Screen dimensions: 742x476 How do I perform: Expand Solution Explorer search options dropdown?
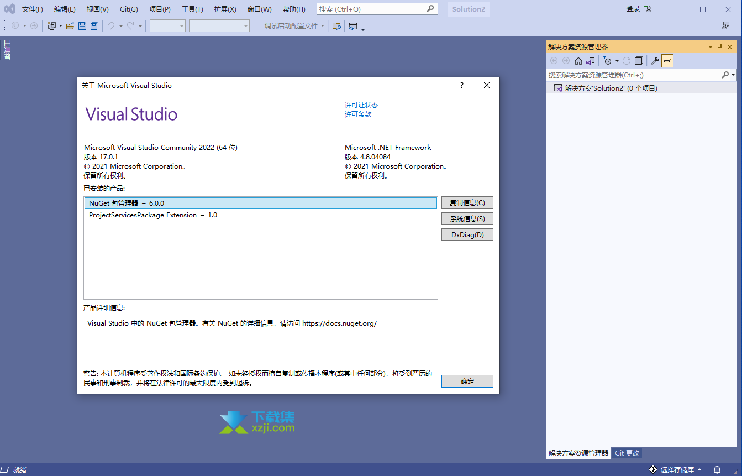[x=733, y=75]
